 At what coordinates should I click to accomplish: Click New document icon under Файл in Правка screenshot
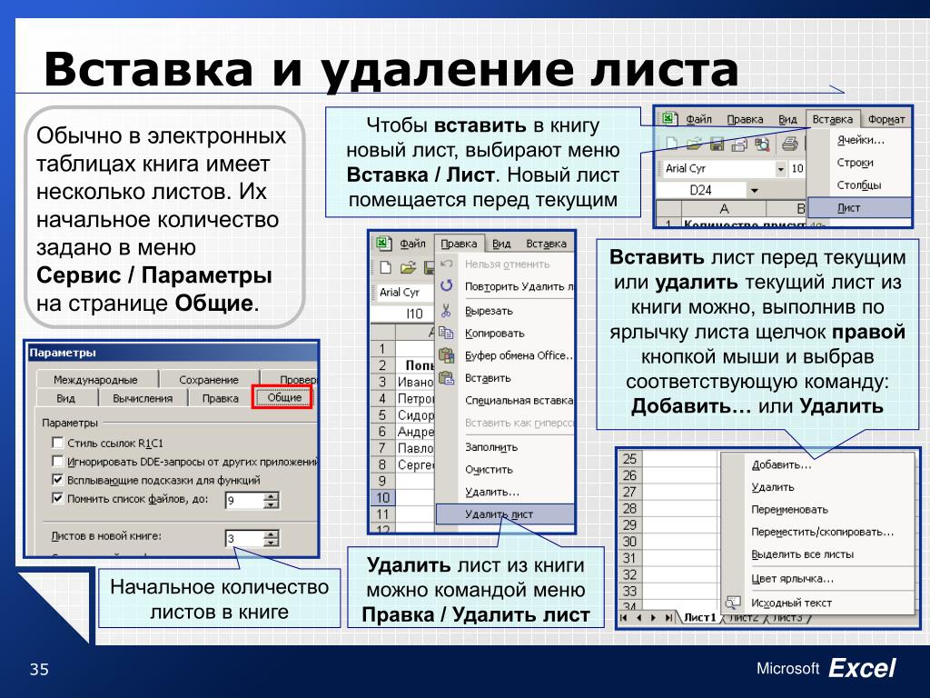click(385, 268)
